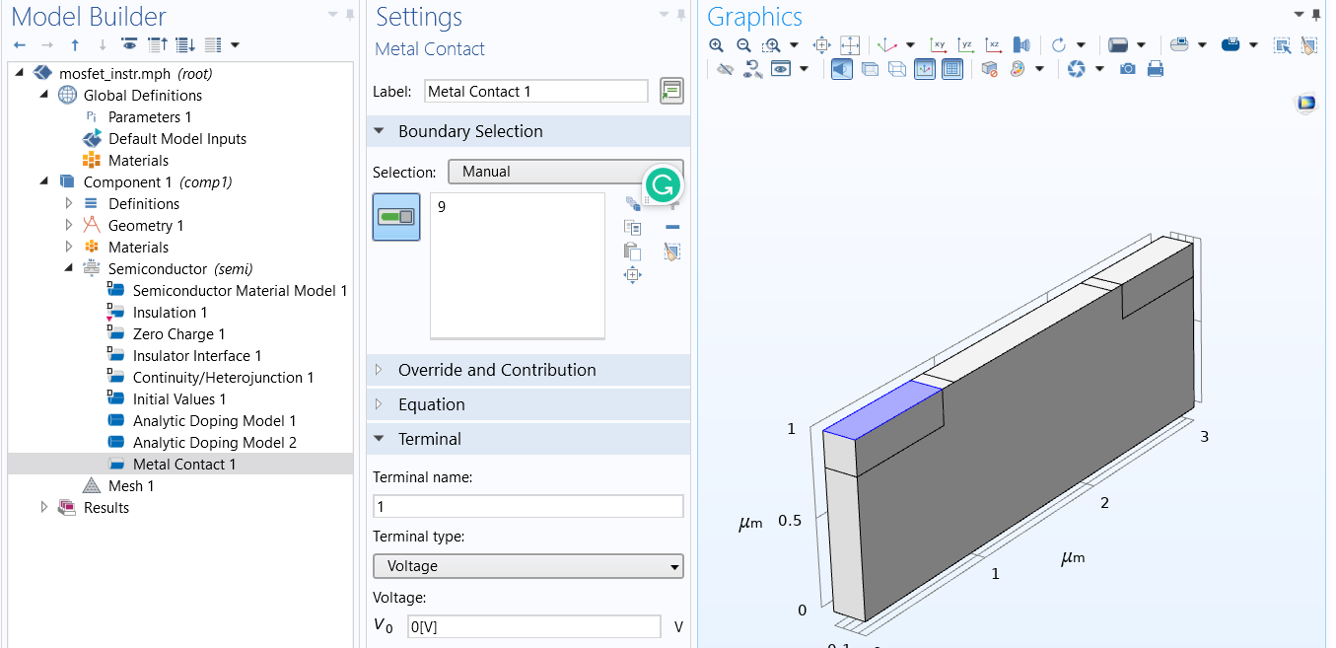Toggle the grid display button
Screen dimensions: 1336x648
click(952, 69)
